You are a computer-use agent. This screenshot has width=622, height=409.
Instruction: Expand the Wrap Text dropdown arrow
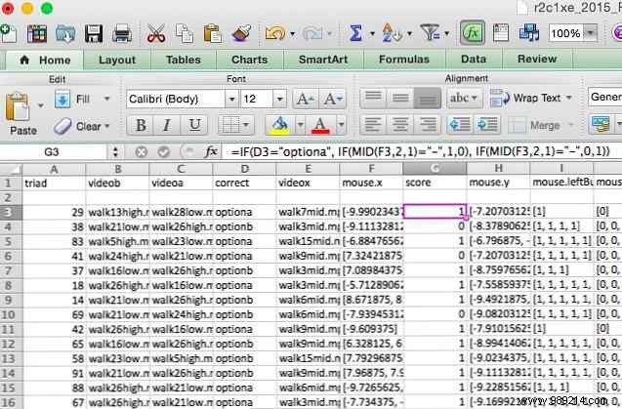(x=569, y=98)
